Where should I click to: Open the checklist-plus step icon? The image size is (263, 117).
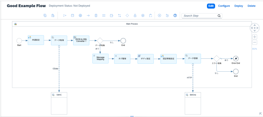coord(65,16)
